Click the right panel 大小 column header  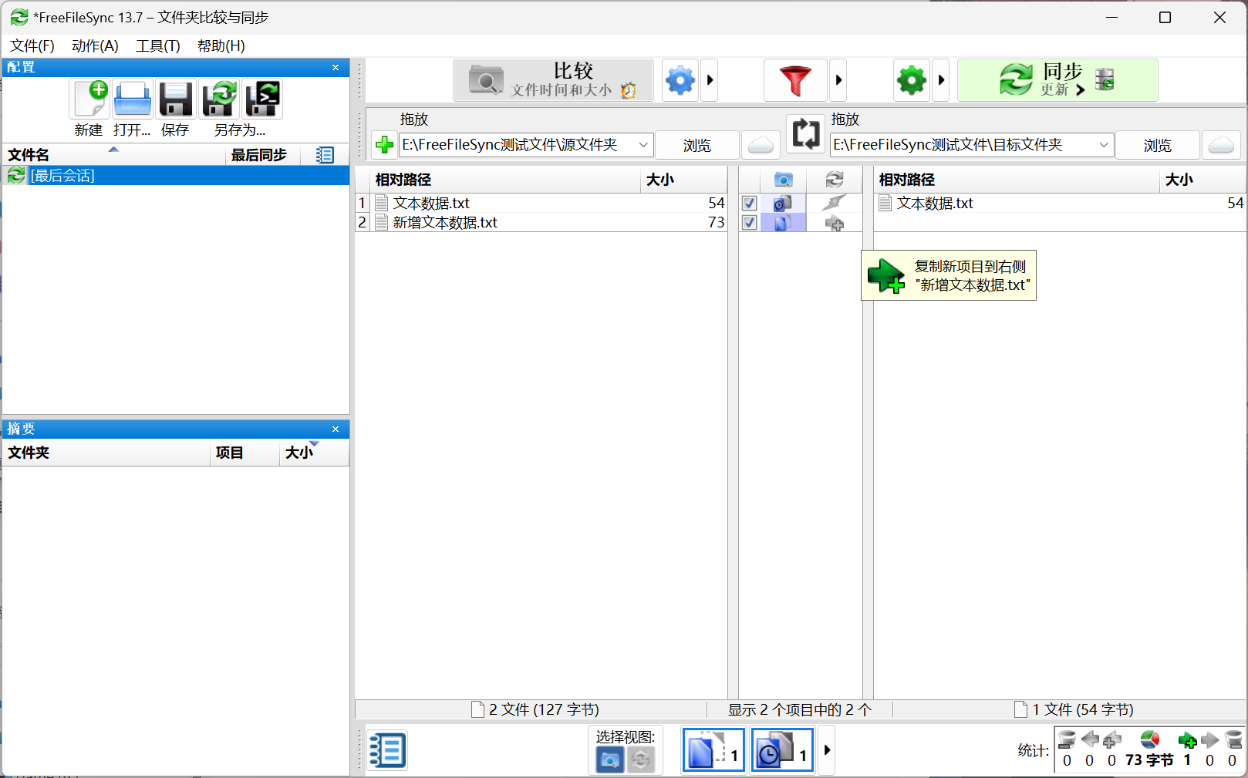point(1202,180)
